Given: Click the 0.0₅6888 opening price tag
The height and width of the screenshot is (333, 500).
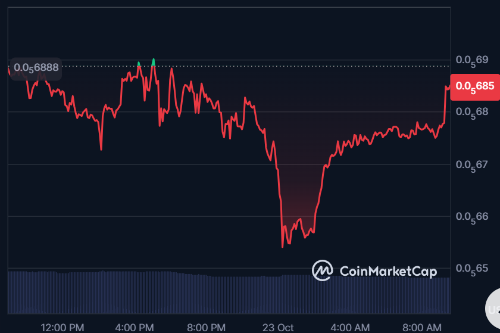Looking at the screenshot, I should coord(36,67).
